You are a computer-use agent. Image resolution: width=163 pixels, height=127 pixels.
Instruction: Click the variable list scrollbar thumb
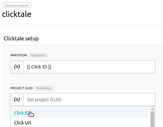[152, 119]
